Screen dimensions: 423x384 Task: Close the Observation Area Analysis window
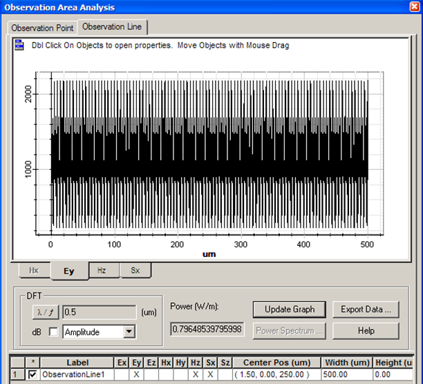pyautogui.click(x=415, y=6)
